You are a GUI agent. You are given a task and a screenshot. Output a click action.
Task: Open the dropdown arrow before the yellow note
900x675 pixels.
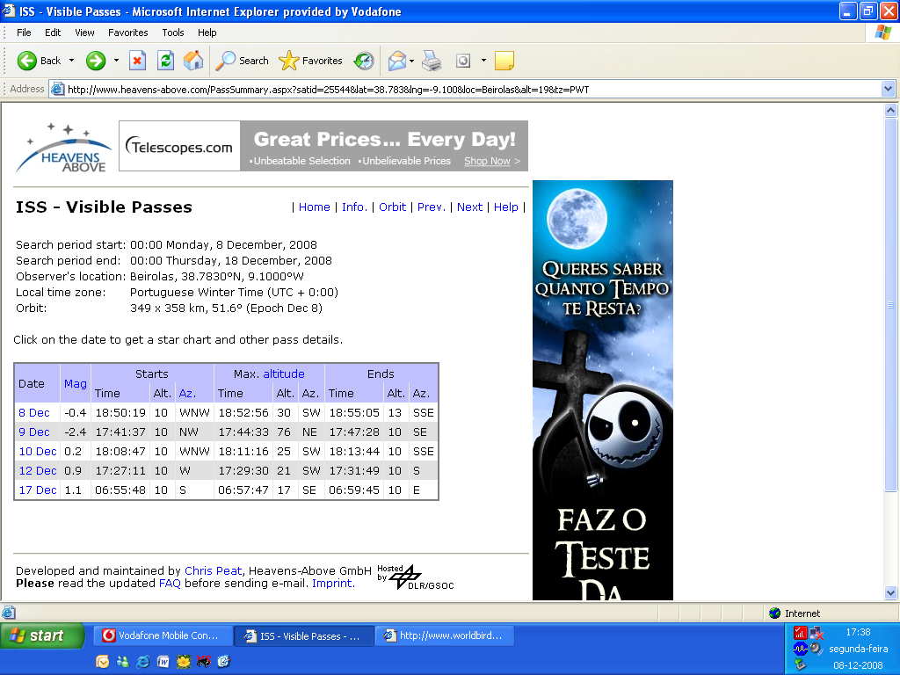click(483, 61)
